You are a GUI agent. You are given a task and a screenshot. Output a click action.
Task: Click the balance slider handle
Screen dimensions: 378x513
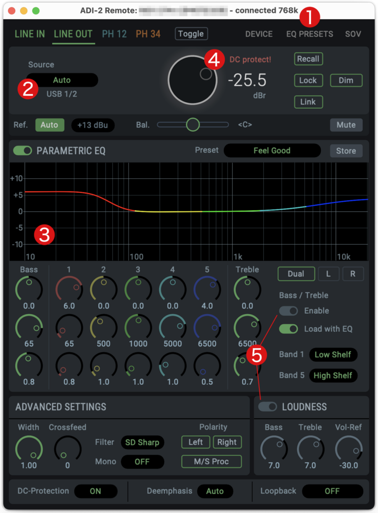pos(193,125)
